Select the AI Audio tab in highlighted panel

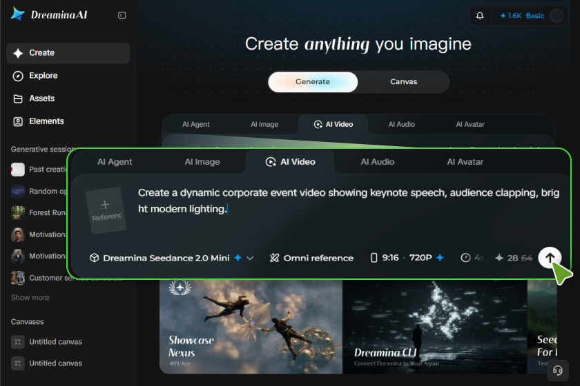tap(377, 162)
